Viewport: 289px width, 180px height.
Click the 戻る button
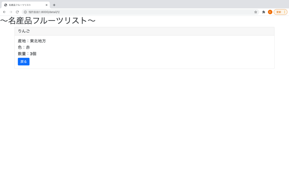click(x=23, y=61)
